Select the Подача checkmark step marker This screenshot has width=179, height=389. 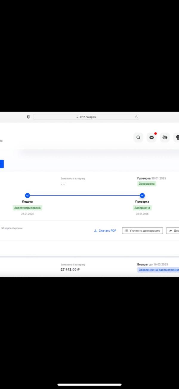[27, 195]
